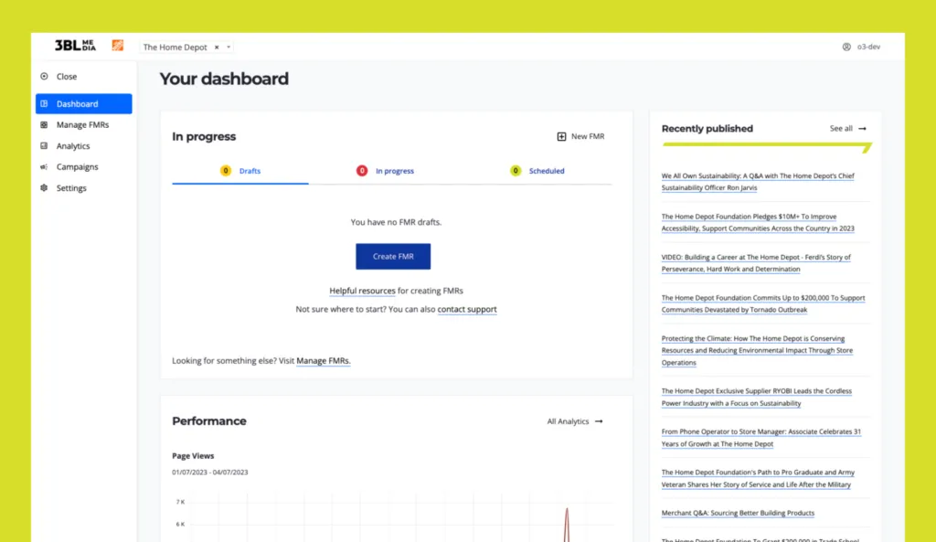Follow the Manage FMRs. link in the card
The height and width of the screenshot is (542, 936).
[324, 360]
